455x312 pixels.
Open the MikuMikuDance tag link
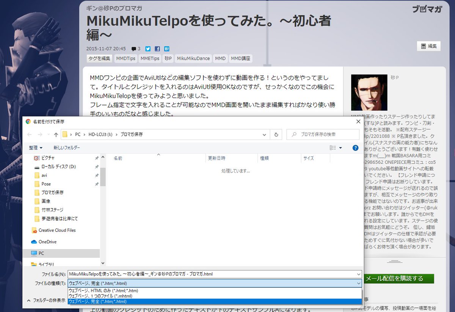pos(193,58)
